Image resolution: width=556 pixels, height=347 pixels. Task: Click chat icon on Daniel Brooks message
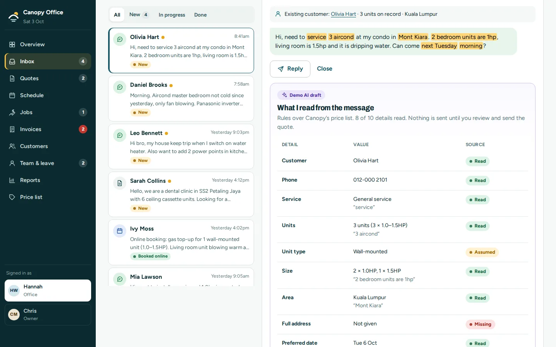[120, 87]
